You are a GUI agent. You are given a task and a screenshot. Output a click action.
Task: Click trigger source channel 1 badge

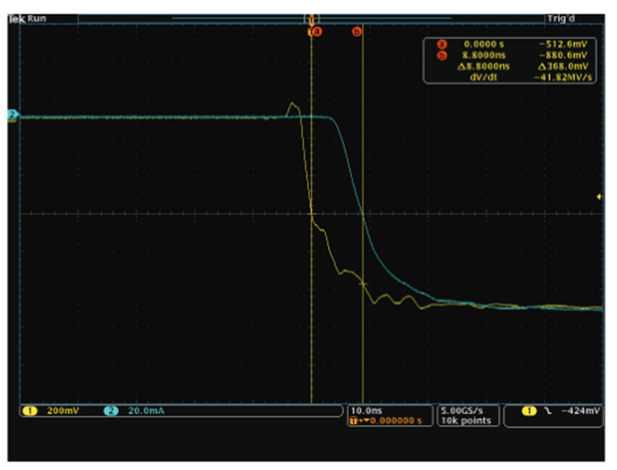pos(527,411)
